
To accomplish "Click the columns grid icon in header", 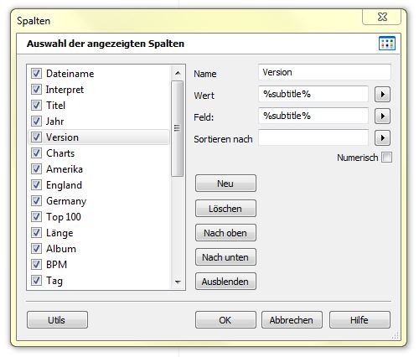I will pyautogui.click(x=387, y=44).
